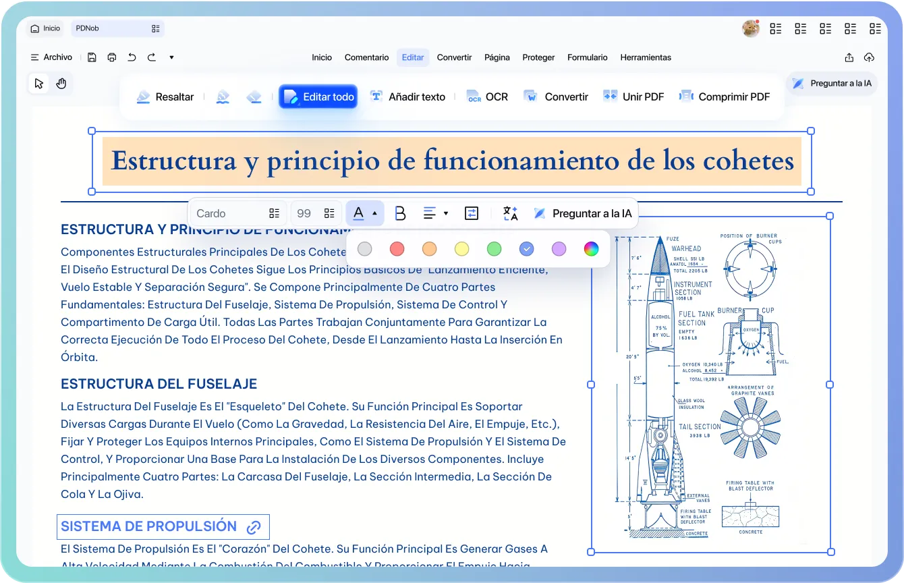The image size is (904, 583).
Task: Click the OCR button
Action: 487,96
